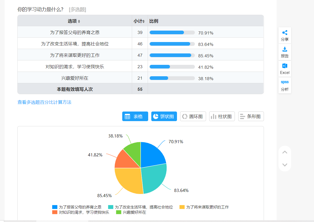Screen dimensions: 314x222
Task: Toggle blue legend swatch 为了报答父母的养育之恩
Action: point(55,207)
